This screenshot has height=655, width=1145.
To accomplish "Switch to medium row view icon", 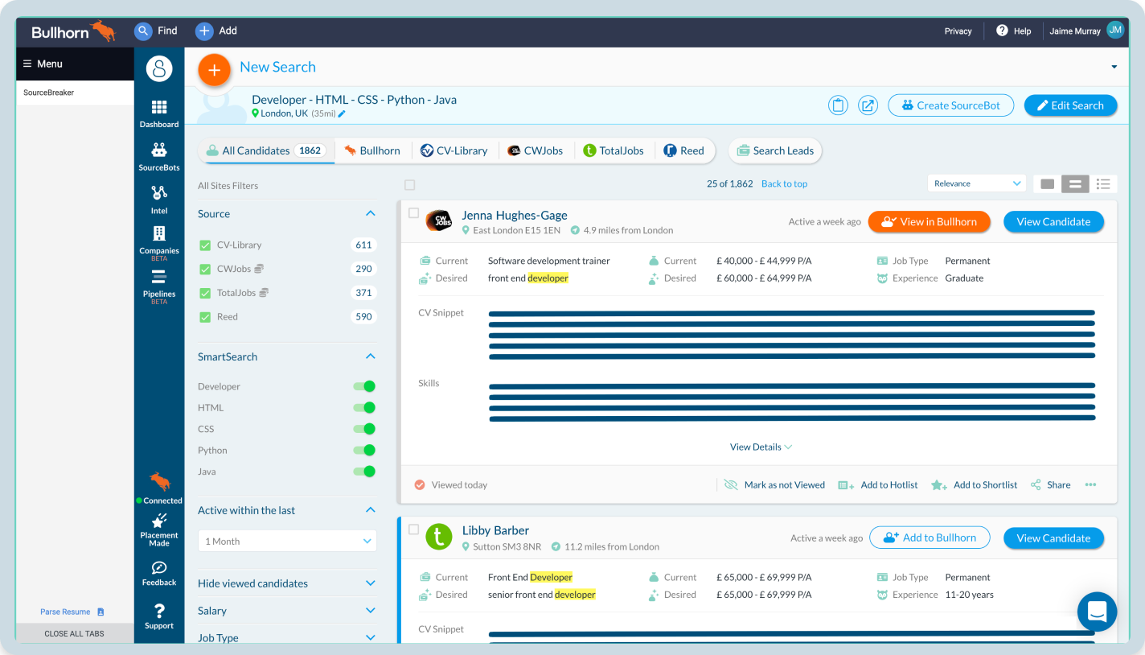I will [x=1075, y=184].
